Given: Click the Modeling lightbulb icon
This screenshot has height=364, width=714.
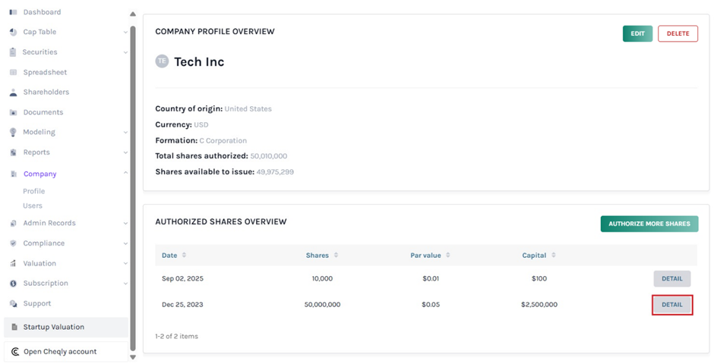Looking at the screenshot, I should [14, 132].
